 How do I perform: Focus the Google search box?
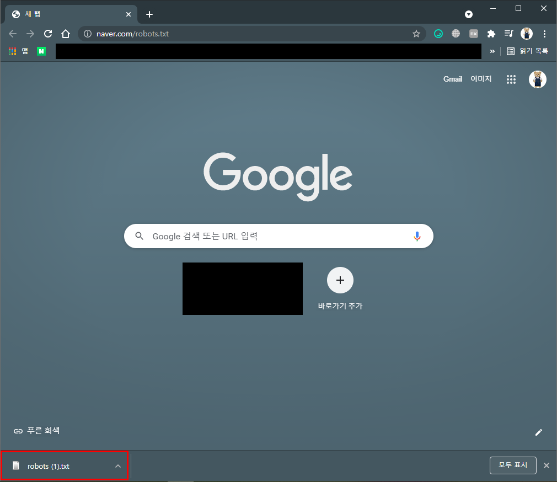coord(278,236)
